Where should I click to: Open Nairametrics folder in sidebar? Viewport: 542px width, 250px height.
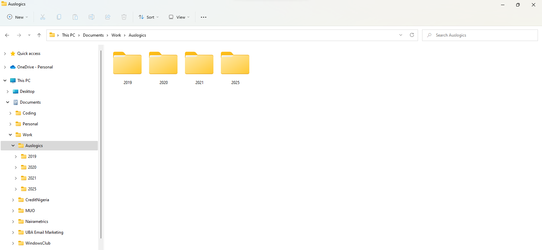pyautogui.click(x=37, y=222)
